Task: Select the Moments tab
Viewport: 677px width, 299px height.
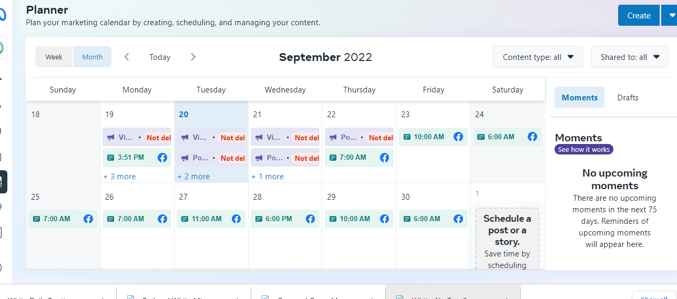Action: click(579, 97)
